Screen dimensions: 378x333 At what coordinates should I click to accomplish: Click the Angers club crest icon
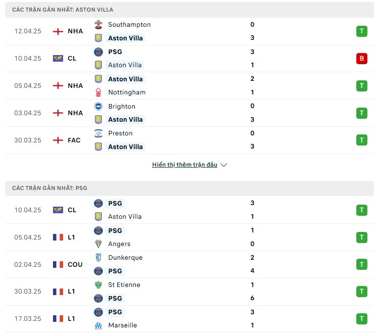tap(98, 244)
